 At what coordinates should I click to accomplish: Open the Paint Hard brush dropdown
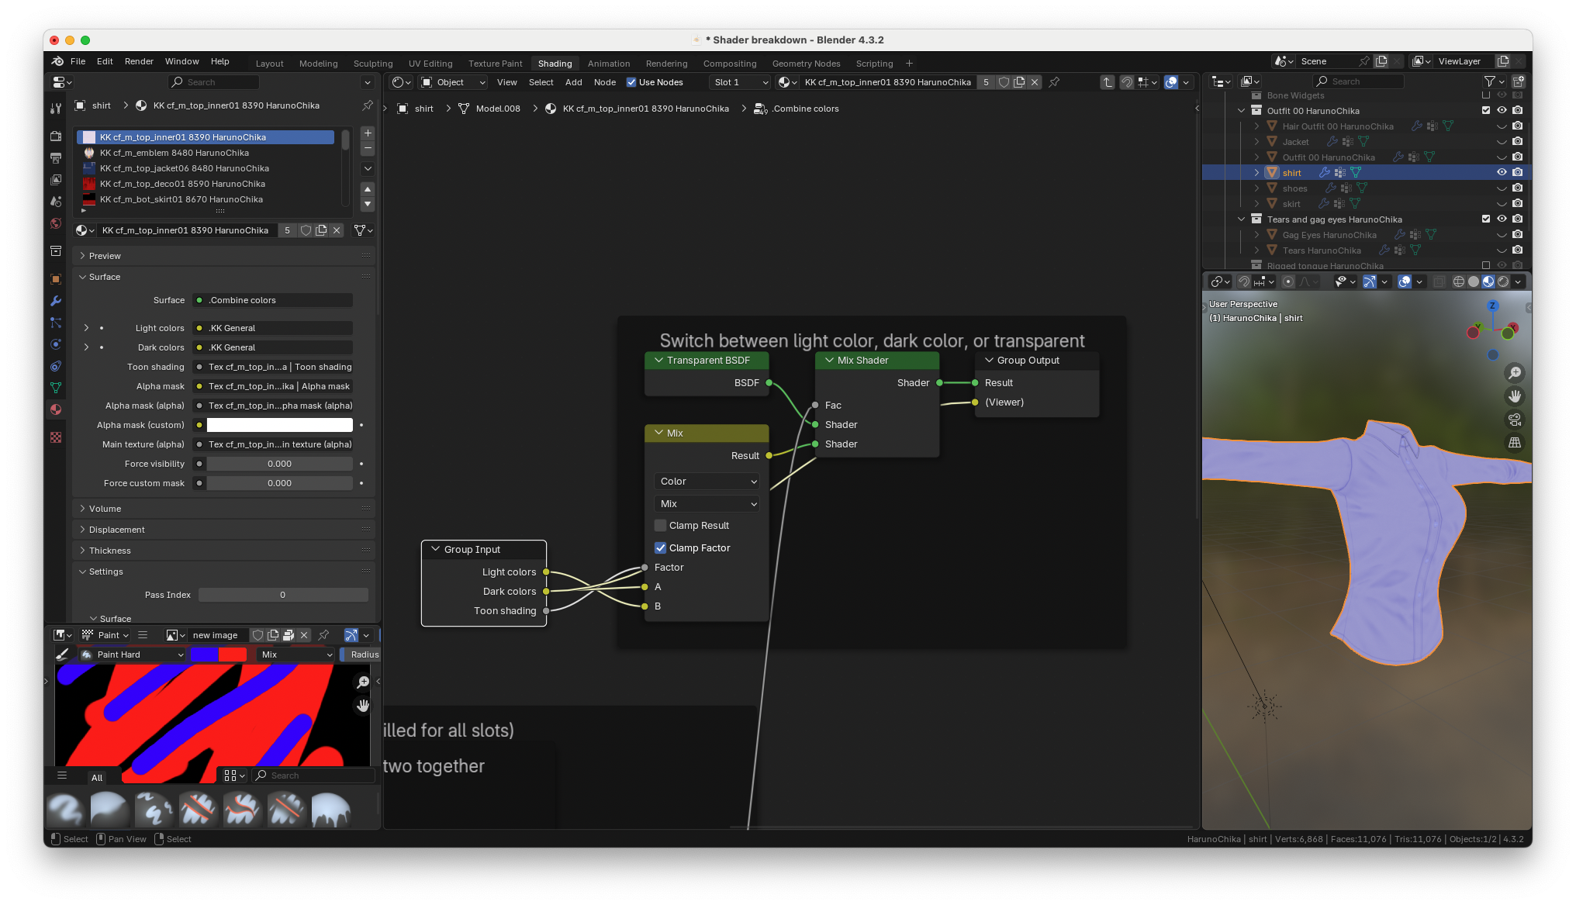click(133, 655)
